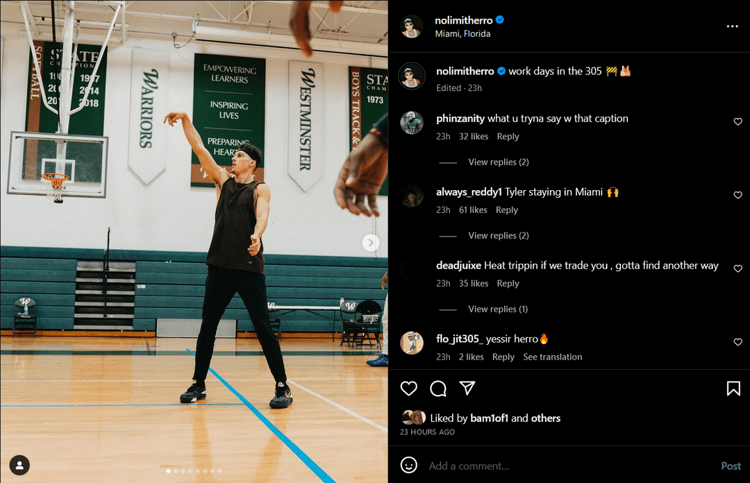Expand replies under always_reddy1's comment
The image size is (750, 483).
498,236
